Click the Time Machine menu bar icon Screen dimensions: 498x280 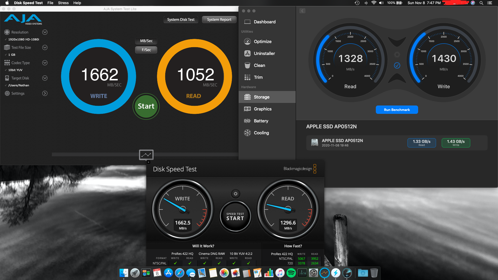tap(357, 3)
